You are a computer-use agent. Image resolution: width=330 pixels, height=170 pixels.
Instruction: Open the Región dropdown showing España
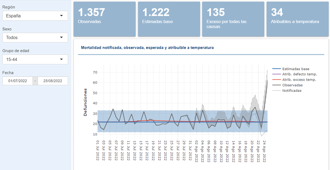click(x=35, y=16)
